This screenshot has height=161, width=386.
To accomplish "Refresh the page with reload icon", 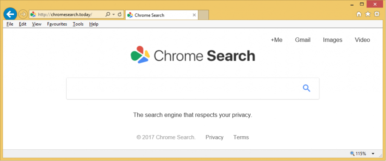I will click(119, 15).
